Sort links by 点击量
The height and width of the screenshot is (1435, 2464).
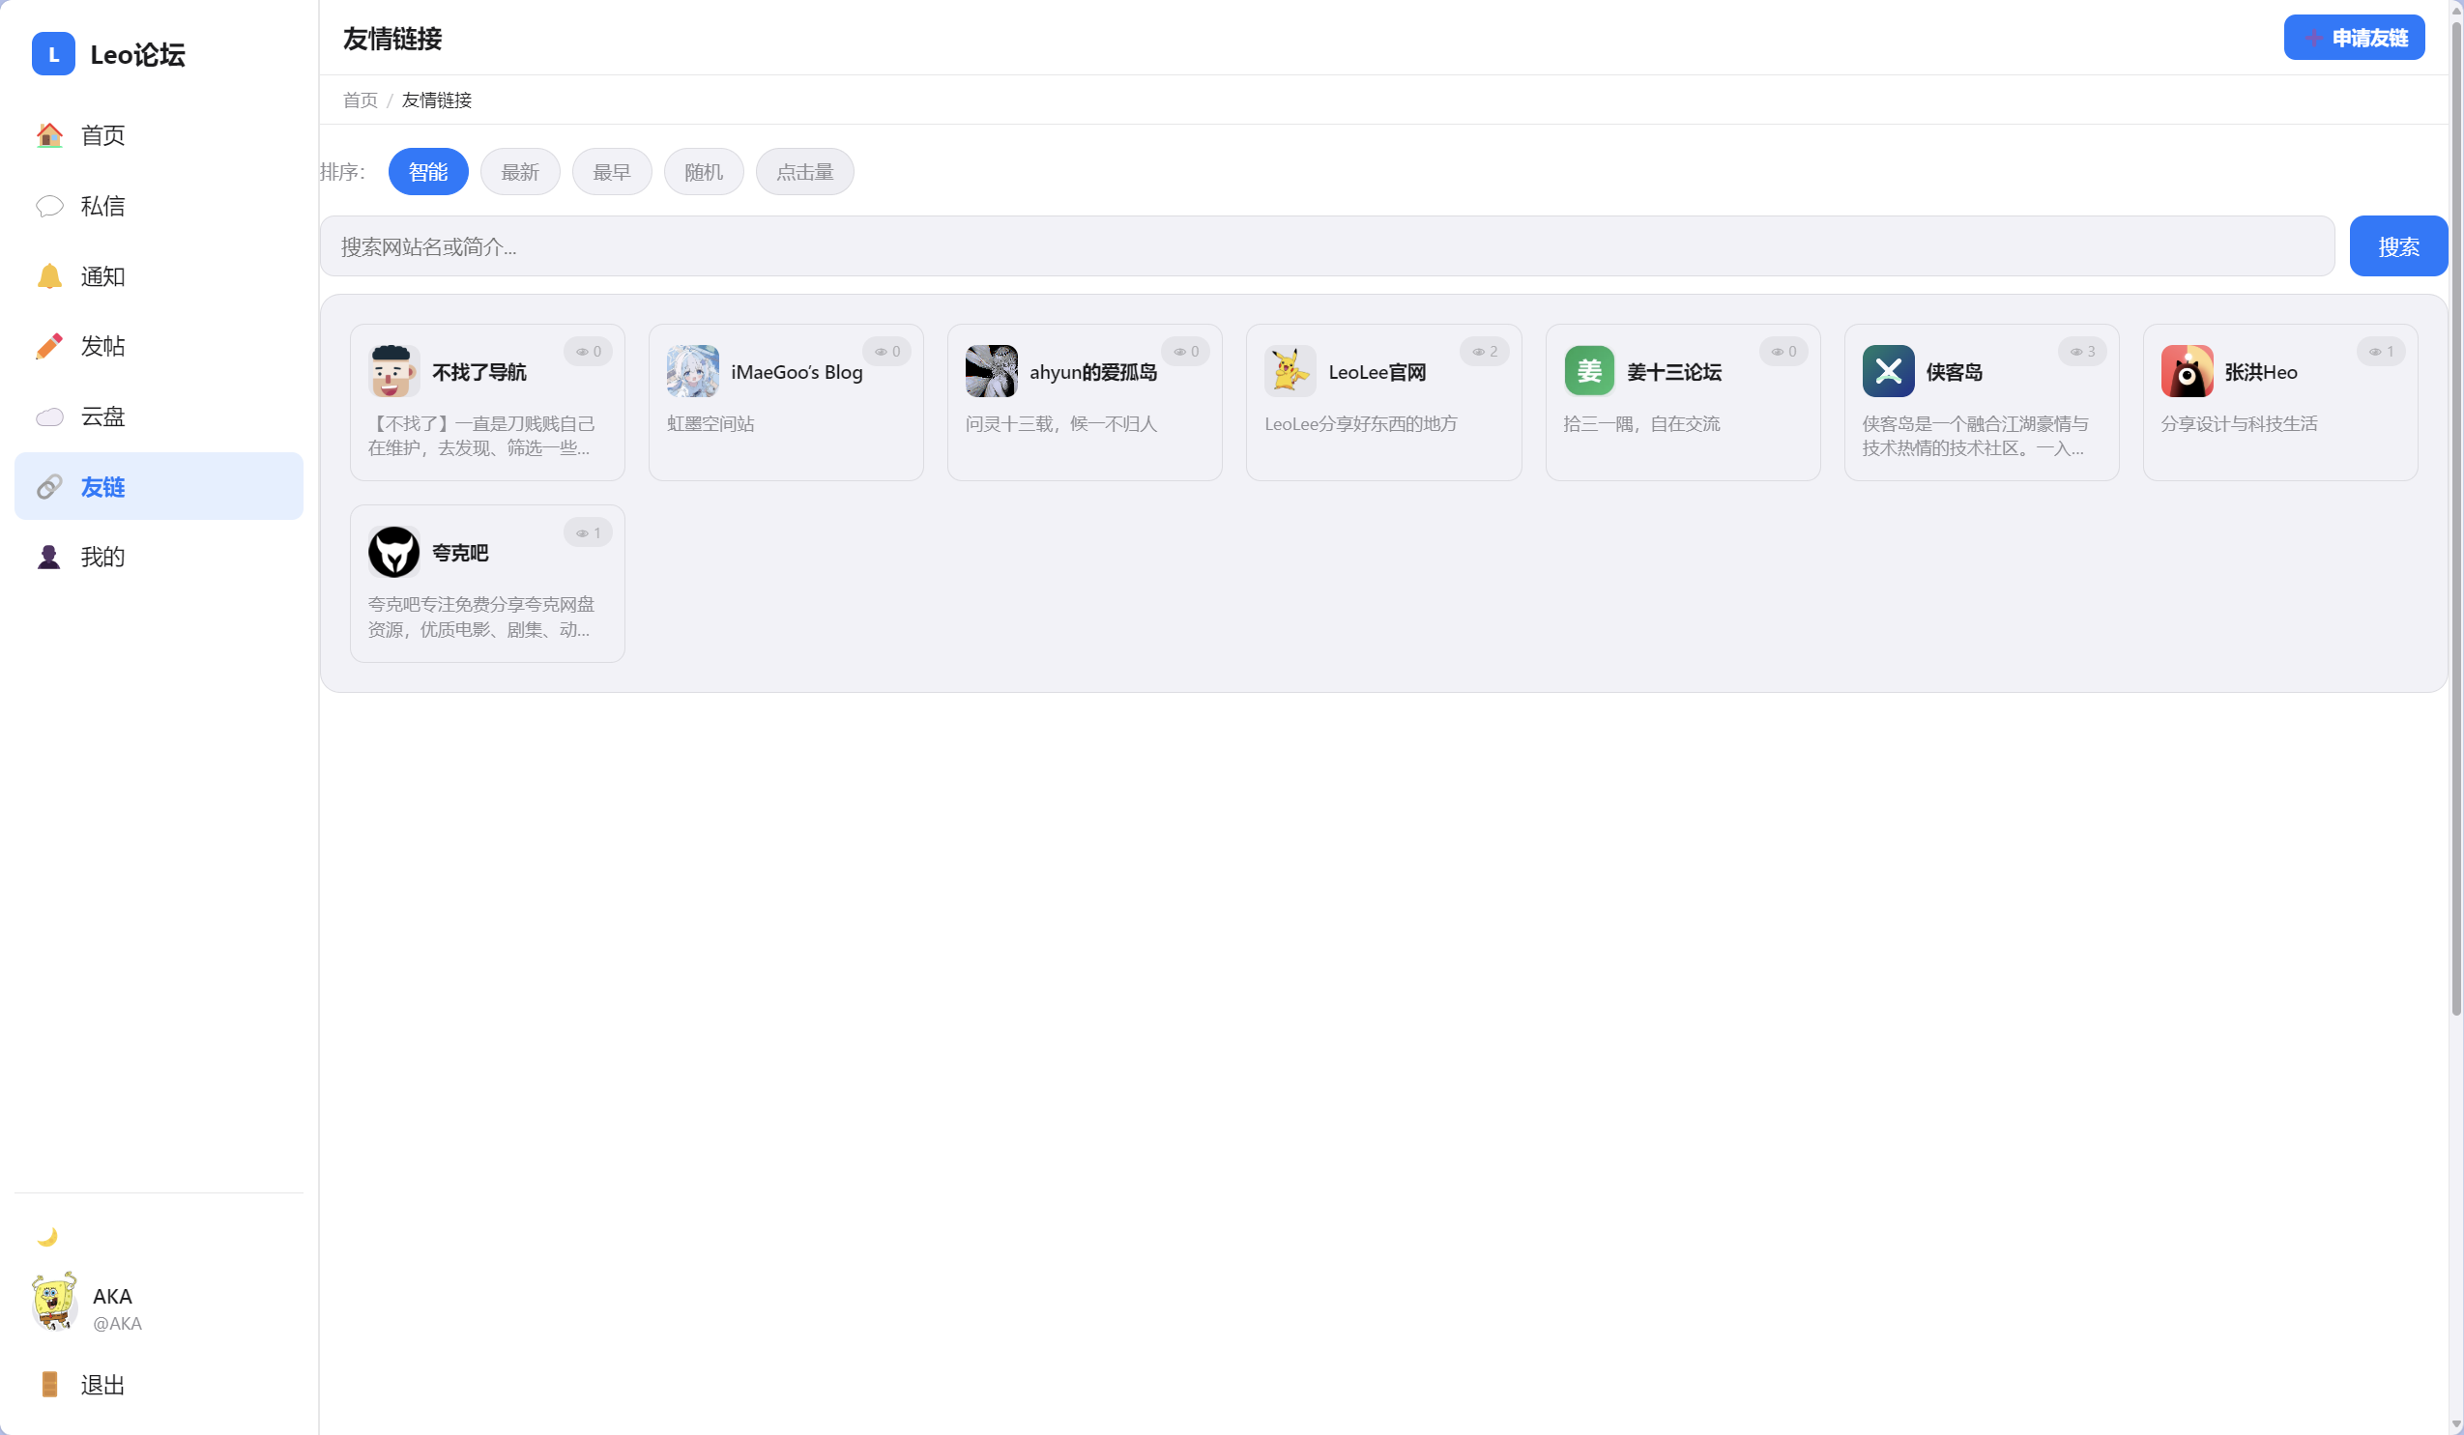coord(803,172)
